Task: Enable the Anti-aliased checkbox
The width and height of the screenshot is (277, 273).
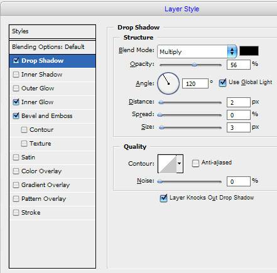Action: (195, 163)
